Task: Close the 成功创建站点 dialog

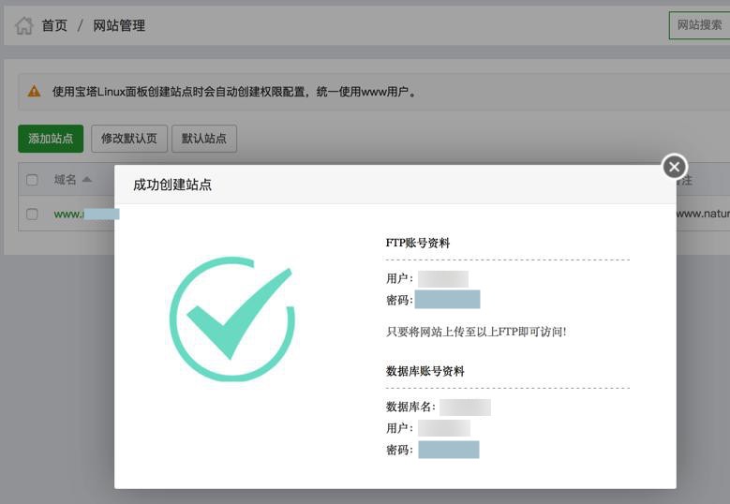Action: point(674,167)
